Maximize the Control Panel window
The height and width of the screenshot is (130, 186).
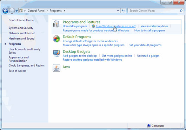[170, 2]
